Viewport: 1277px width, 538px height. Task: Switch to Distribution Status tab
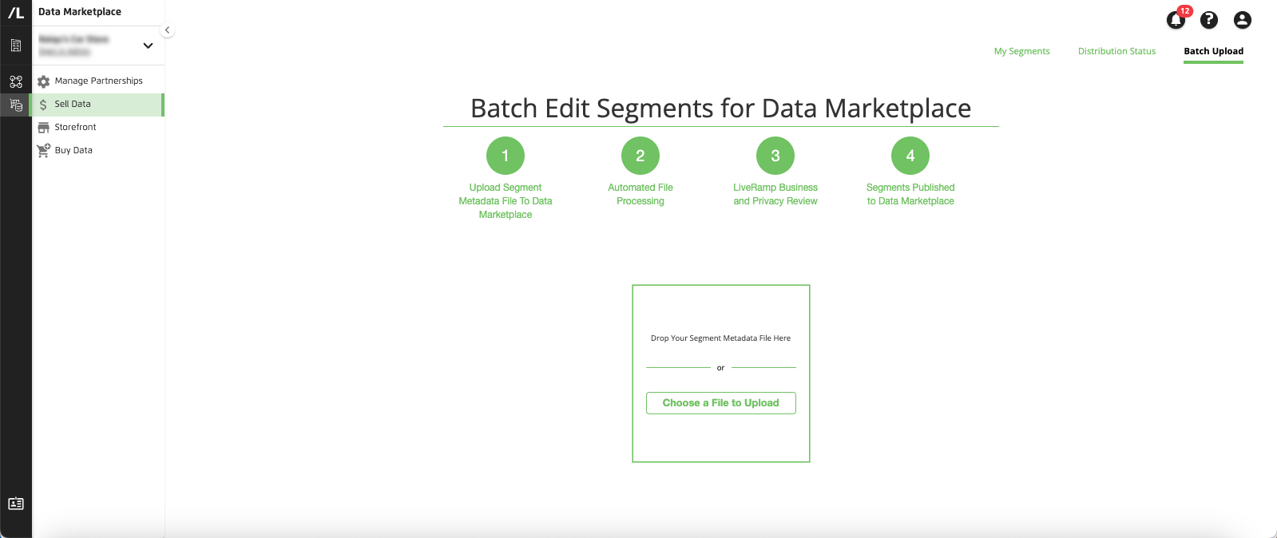click(1116, 51)
